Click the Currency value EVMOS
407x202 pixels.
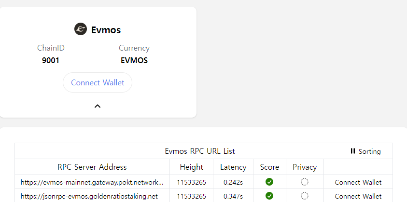[x=134, y=60]
